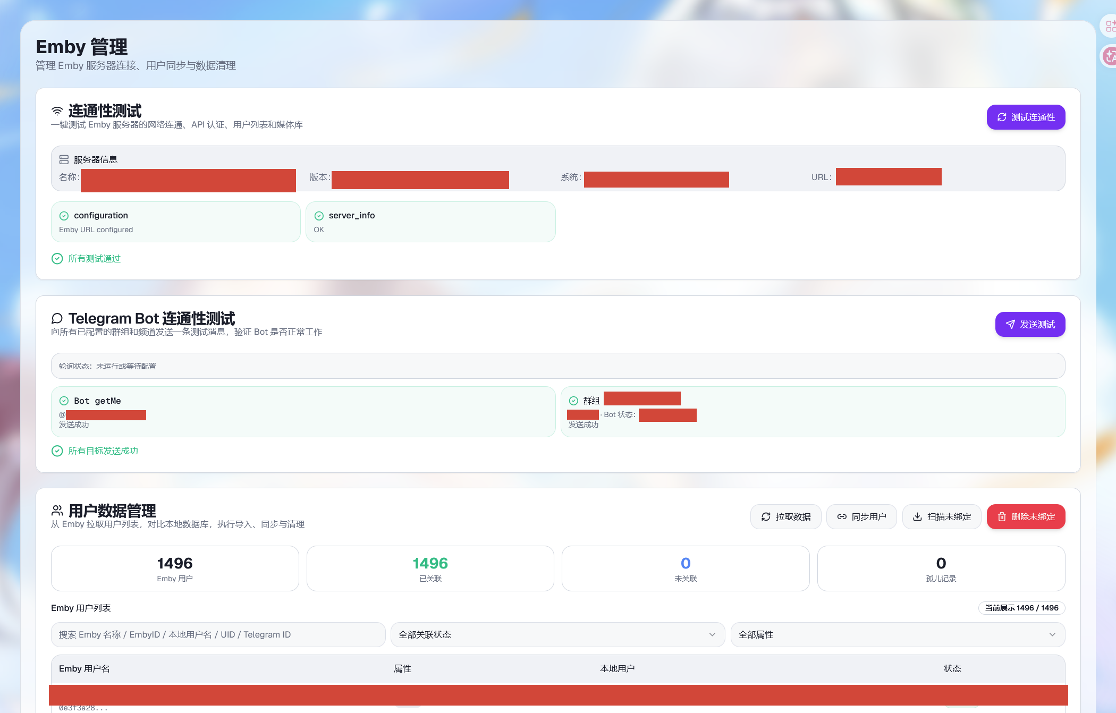Click the Wi-Fi icon beside 连通性测试
Image resolution: width=1116 pixels, height=713 pixels.
[57, 111]
